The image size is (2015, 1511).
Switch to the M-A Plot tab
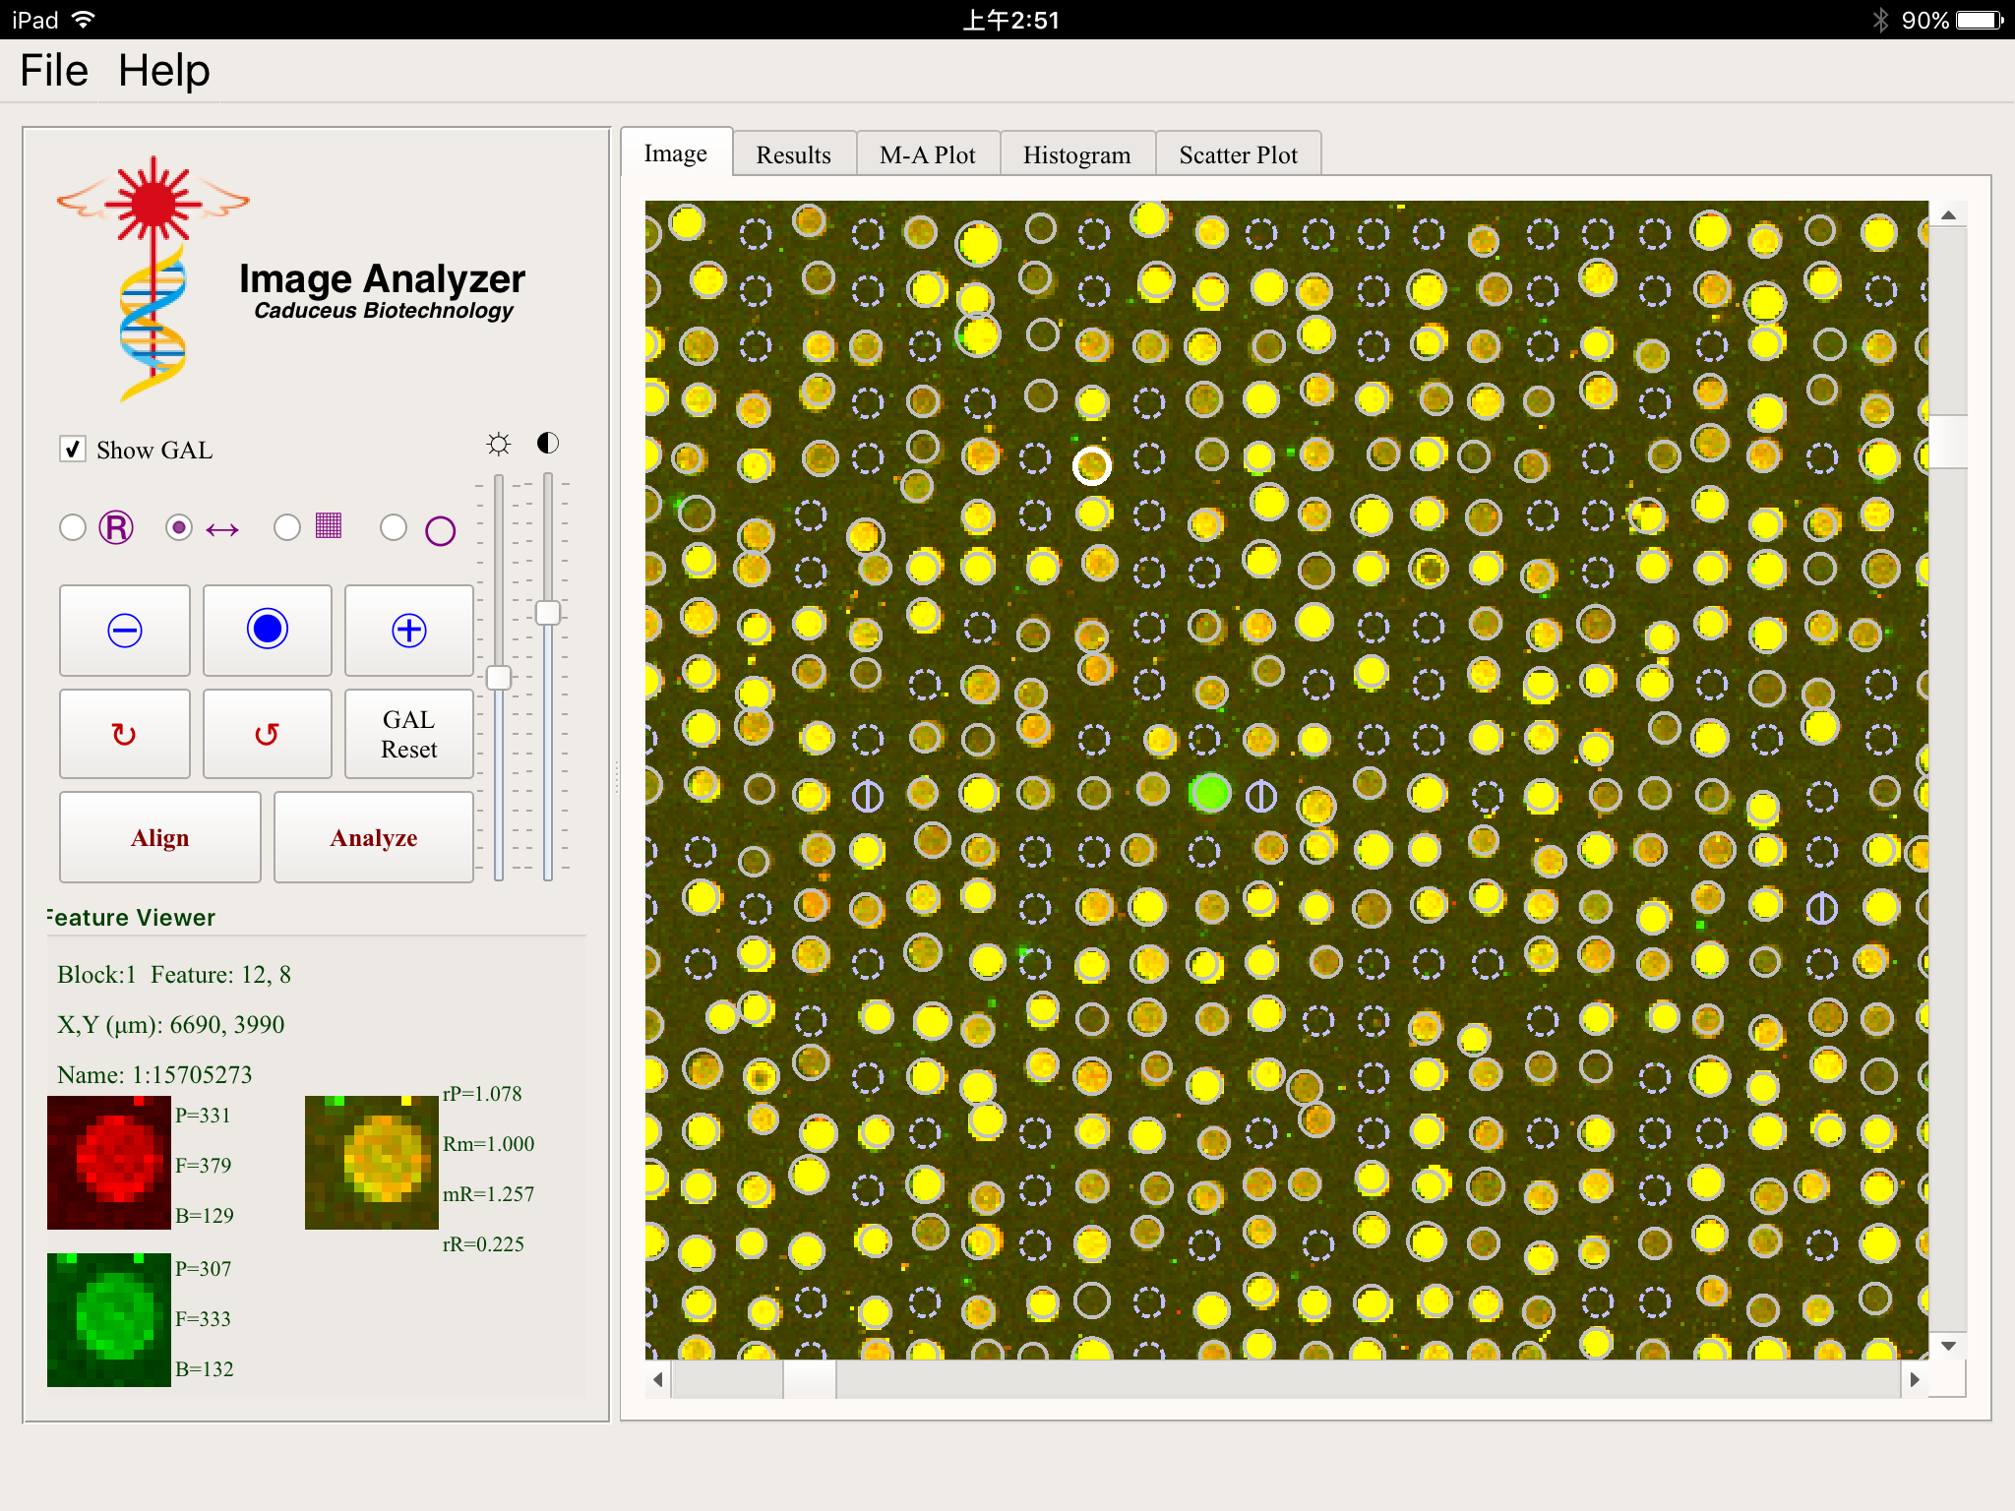(927, 155)
